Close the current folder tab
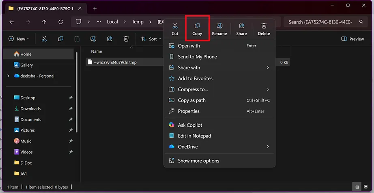The width and height of the screenshot is (374, 193). tap(80, 8)
